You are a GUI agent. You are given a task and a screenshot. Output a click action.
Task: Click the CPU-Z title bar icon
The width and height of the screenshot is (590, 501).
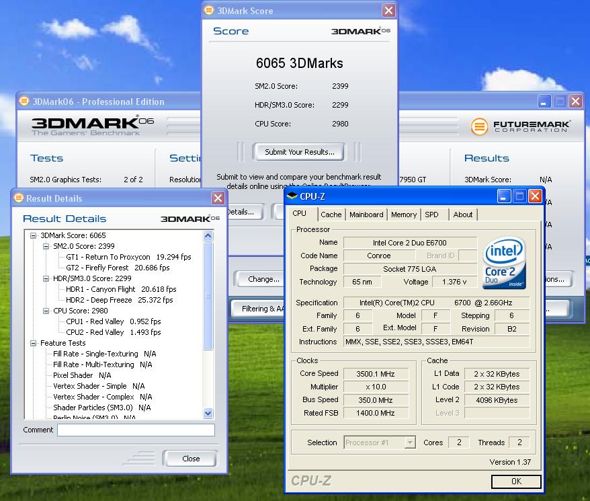(292, 196)
